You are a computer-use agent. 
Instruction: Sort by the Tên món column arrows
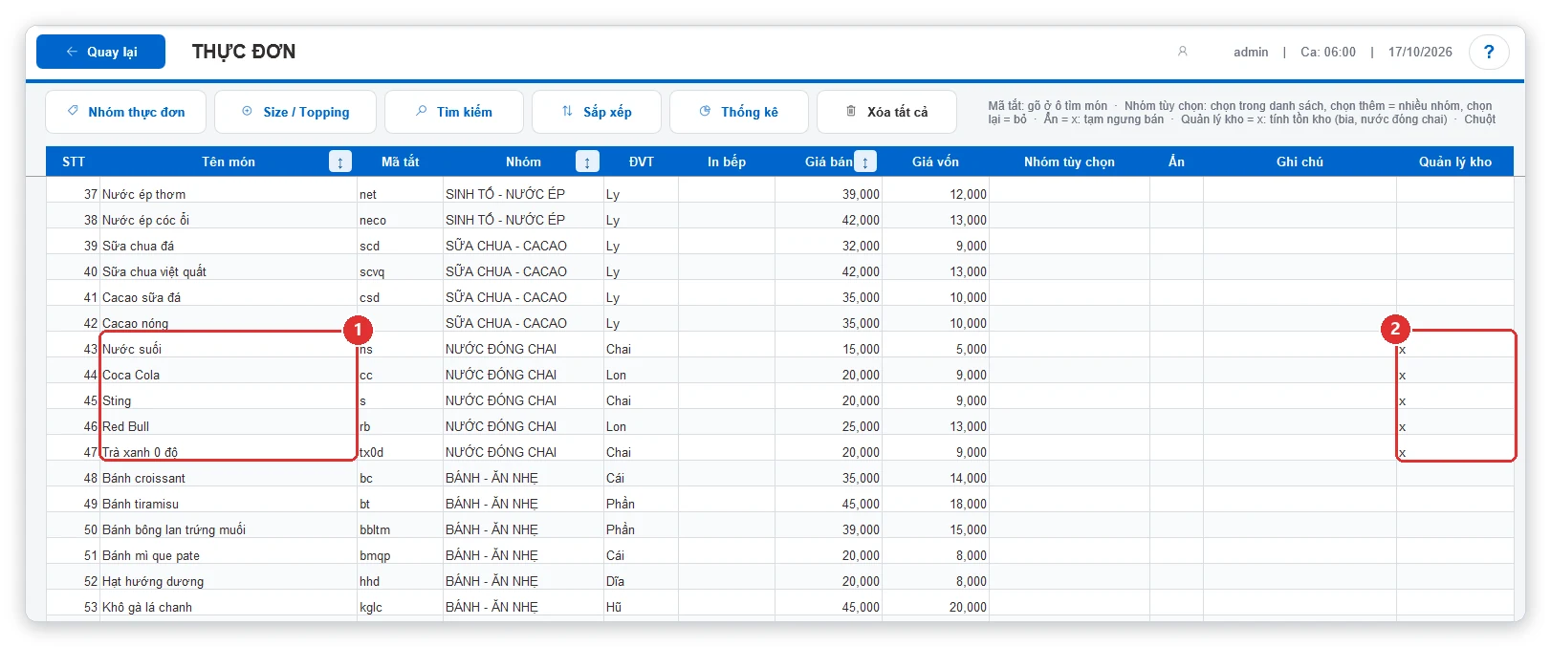pyautogui.click(x=339, y=162)
